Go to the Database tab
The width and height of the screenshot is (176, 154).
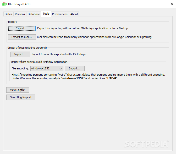(34, 14)
